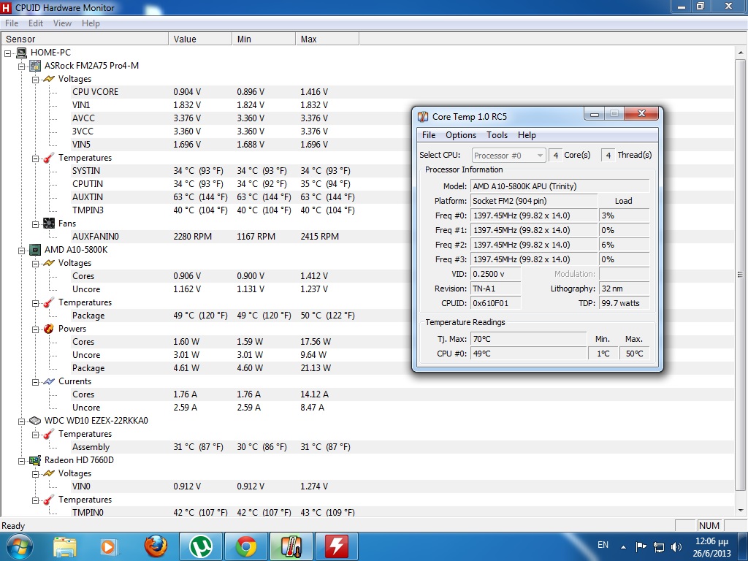This screenshot has height=561, width=748.
Task: Click the Powers flame icon
Action: click(49, 329)
